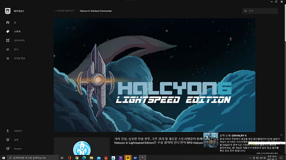Click the network tray icon
This screenshot has width=286, height=160.
coord(257,158)
